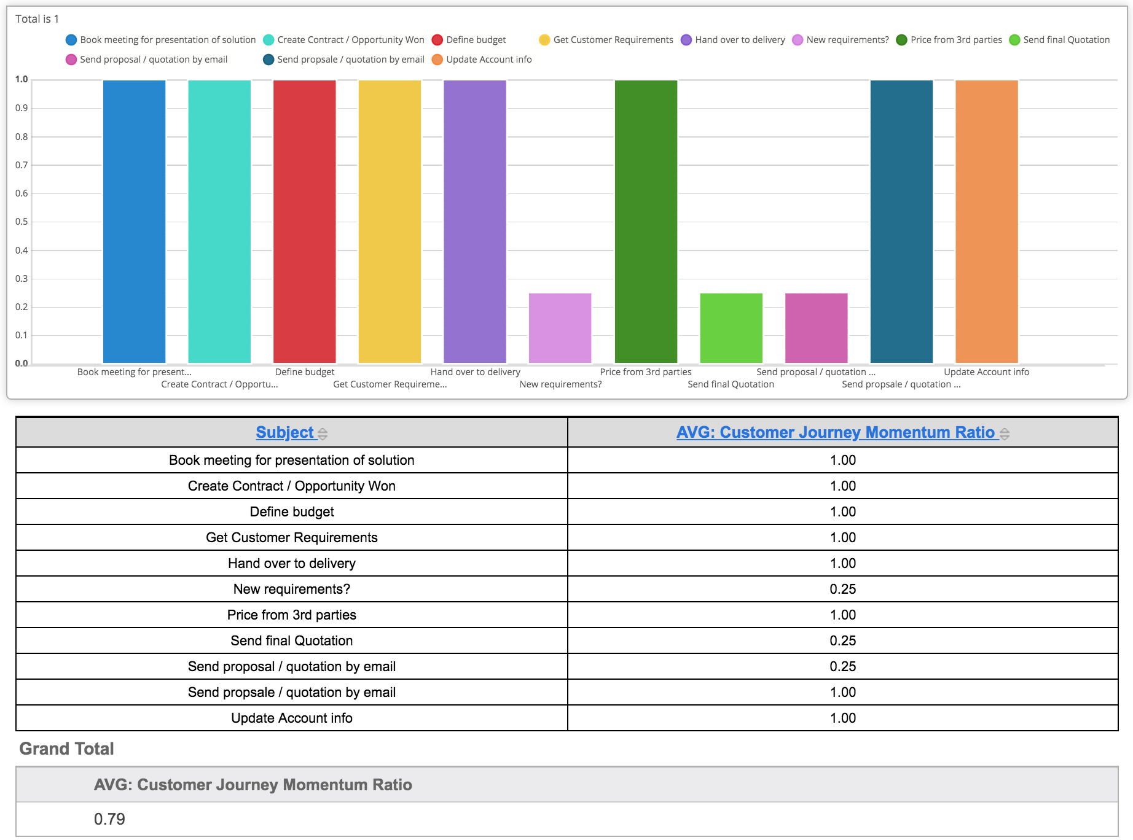The image size is (1133, 840).
Task: Click the Send final Quotation legend marker
Action: [x=1014, y=40]
